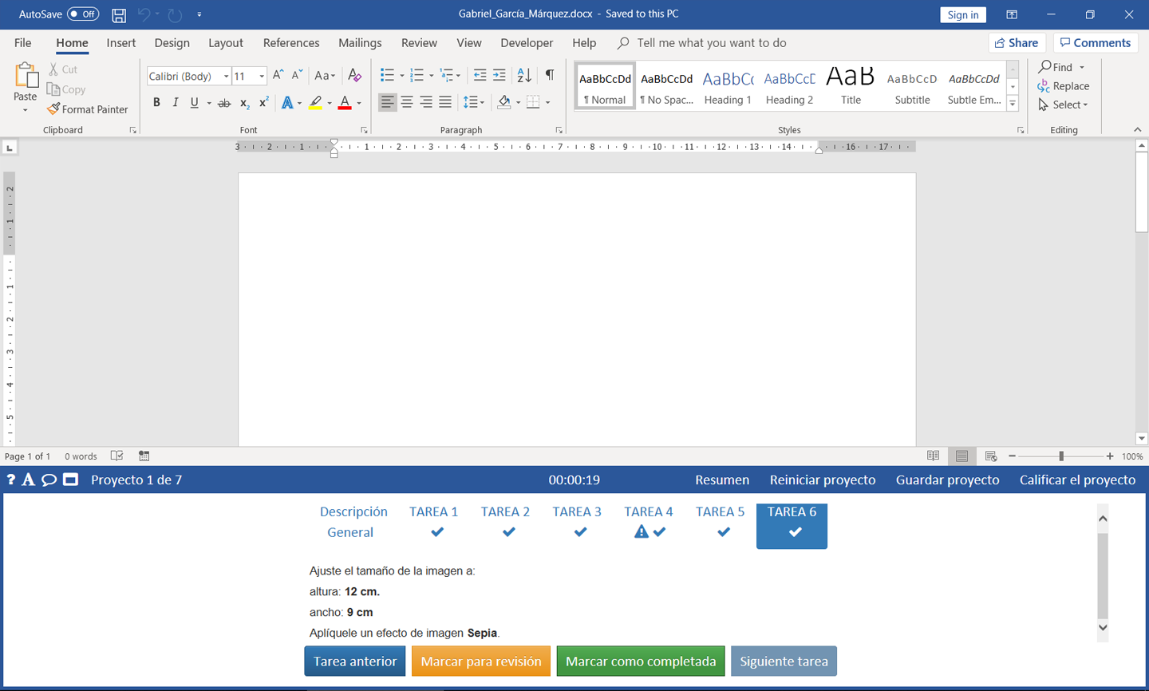Screen dimensions: 1149x691
Task: Toggle Print Layout view
Action: point(961,456)
